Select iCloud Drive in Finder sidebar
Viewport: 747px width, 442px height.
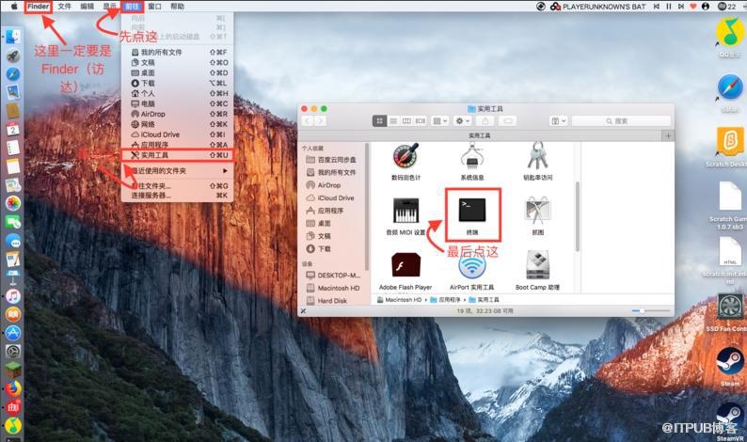click(x=330, y=197)
